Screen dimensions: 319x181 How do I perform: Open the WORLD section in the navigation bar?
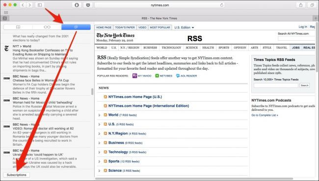[102, 48]
